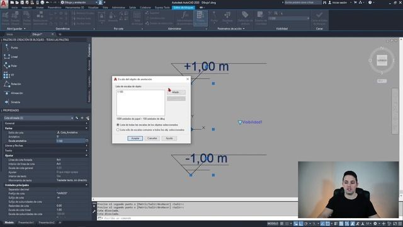This screenshot has width=403, height=227.
Task: Select the 1:100 scale entry in list
Action: coord(120,92)
